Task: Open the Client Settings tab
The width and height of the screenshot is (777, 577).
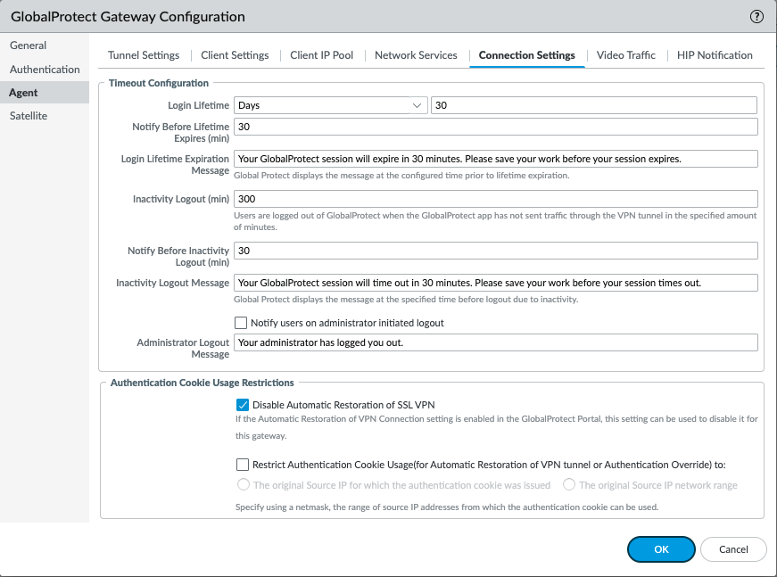Action: point(235,54)
